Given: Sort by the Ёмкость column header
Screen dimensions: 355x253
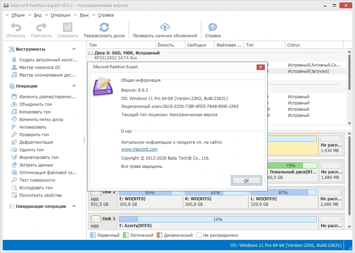Looking at the screenshot, I should click(x=170, y=45).
